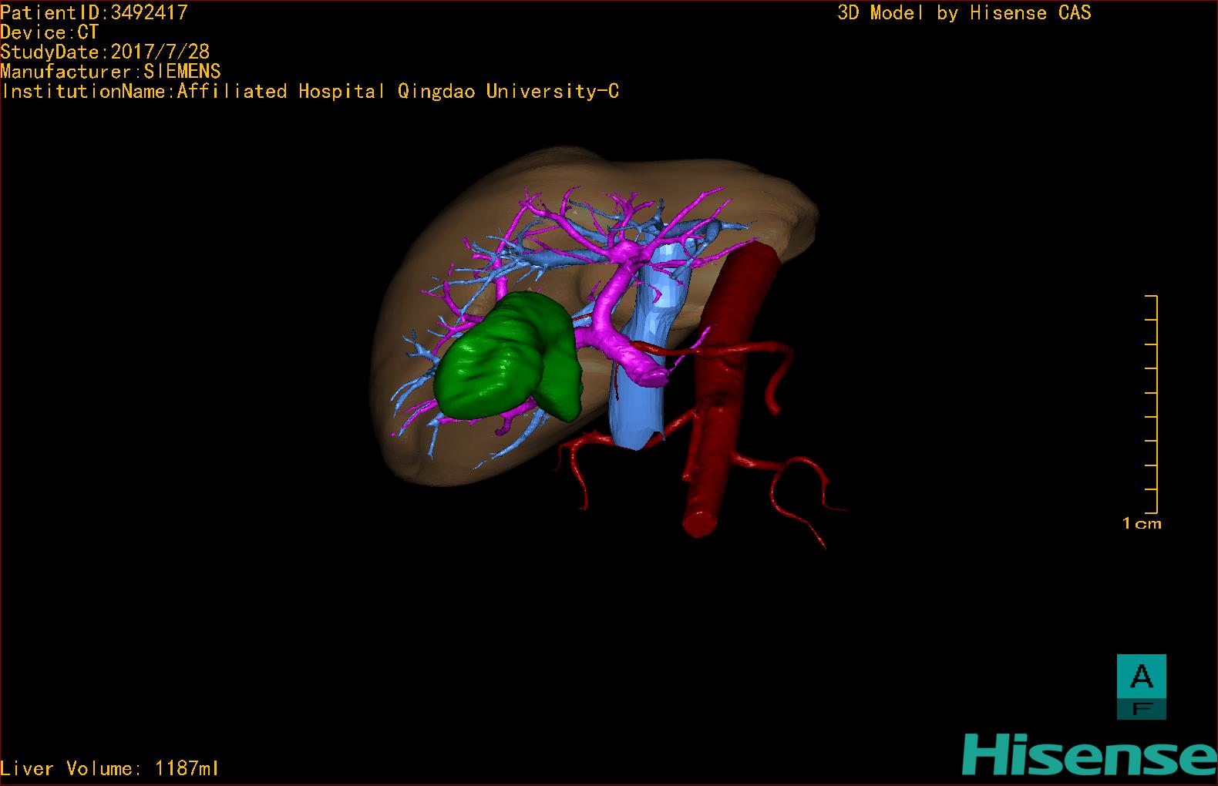1218x786 pixels.
Task: Click the PatientID:3492417 text
Action: [94, 12]
